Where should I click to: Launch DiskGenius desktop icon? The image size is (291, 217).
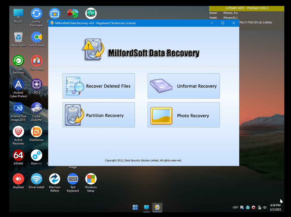tap(36, 134)
